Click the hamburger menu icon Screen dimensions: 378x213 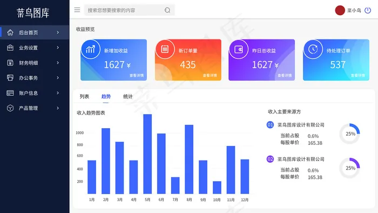click(77, 10)
